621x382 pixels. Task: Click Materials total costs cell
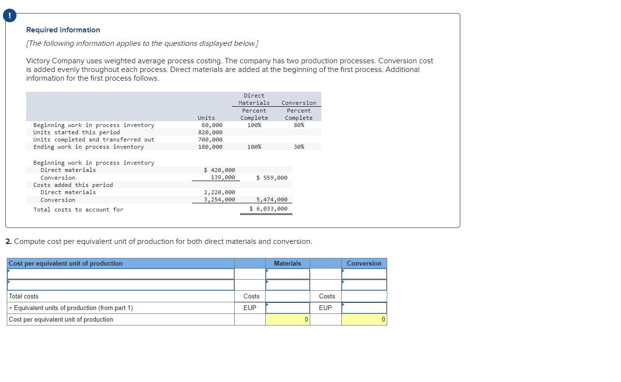point(288,296)
